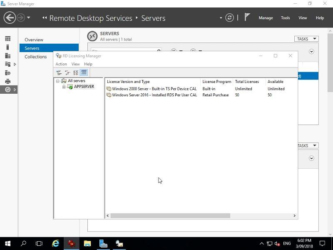Open navigation history dropdown beside forward arrow

coord(29,17)
